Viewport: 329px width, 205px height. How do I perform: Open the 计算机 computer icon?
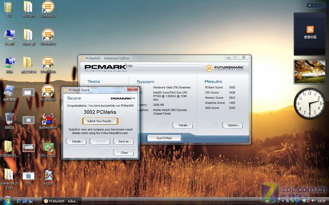coord(9,37)
